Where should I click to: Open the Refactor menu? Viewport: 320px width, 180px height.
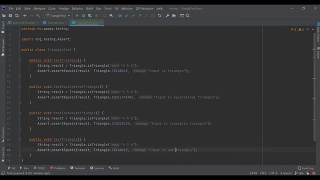pyautogui.click(x=77, y=8)
